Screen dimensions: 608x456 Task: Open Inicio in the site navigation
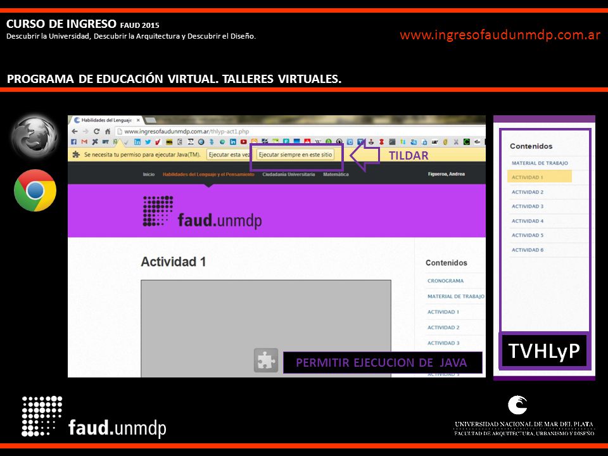coord(148,175)
